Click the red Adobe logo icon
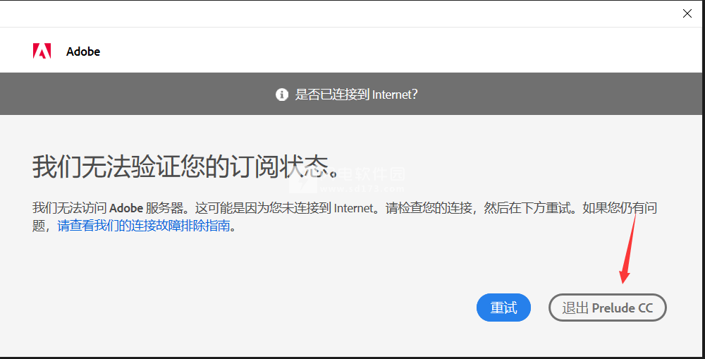 coord(42,51)
